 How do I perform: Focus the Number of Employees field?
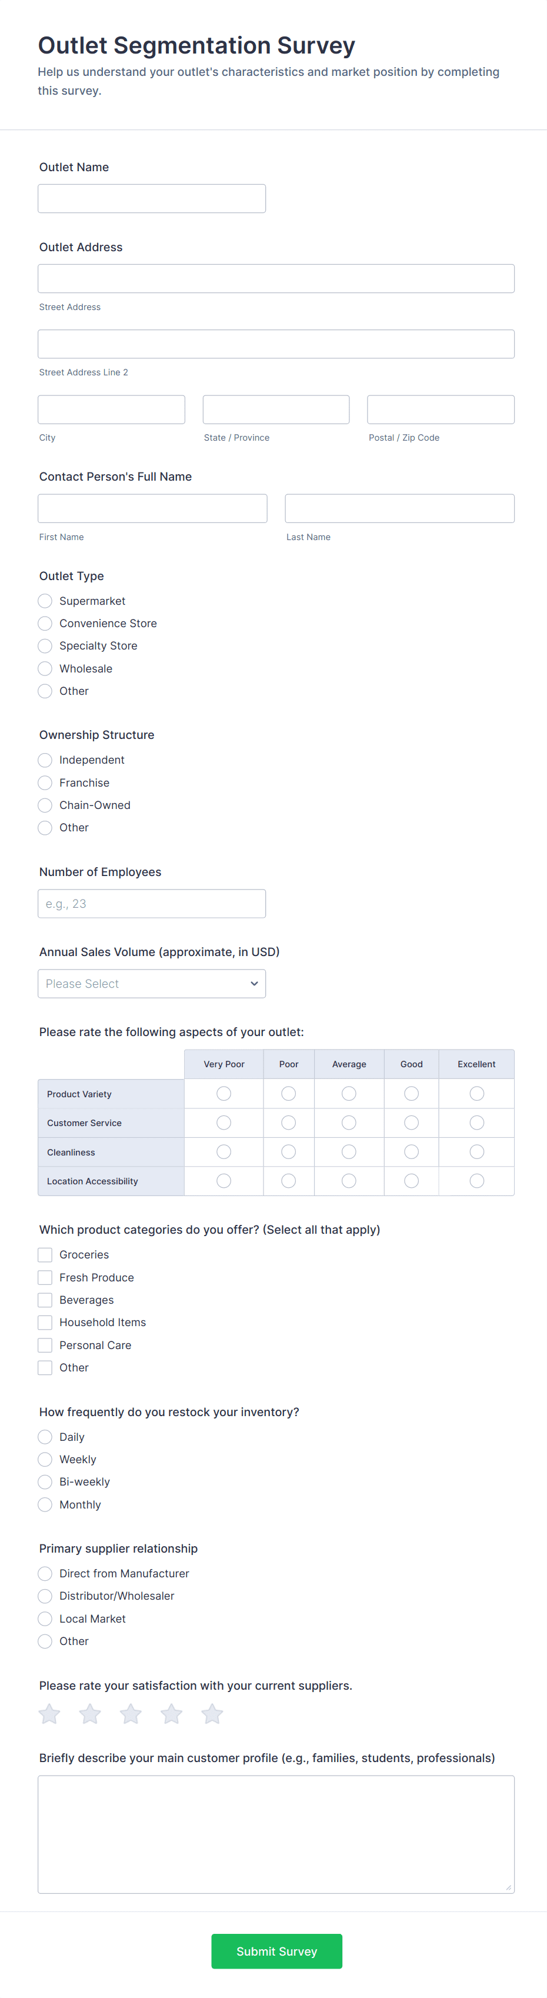point(152,904)
